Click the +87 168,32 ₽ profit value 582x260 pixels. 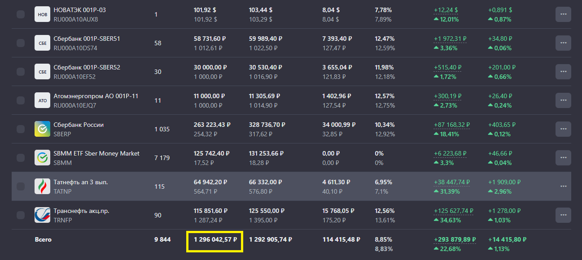coord(451,125)
